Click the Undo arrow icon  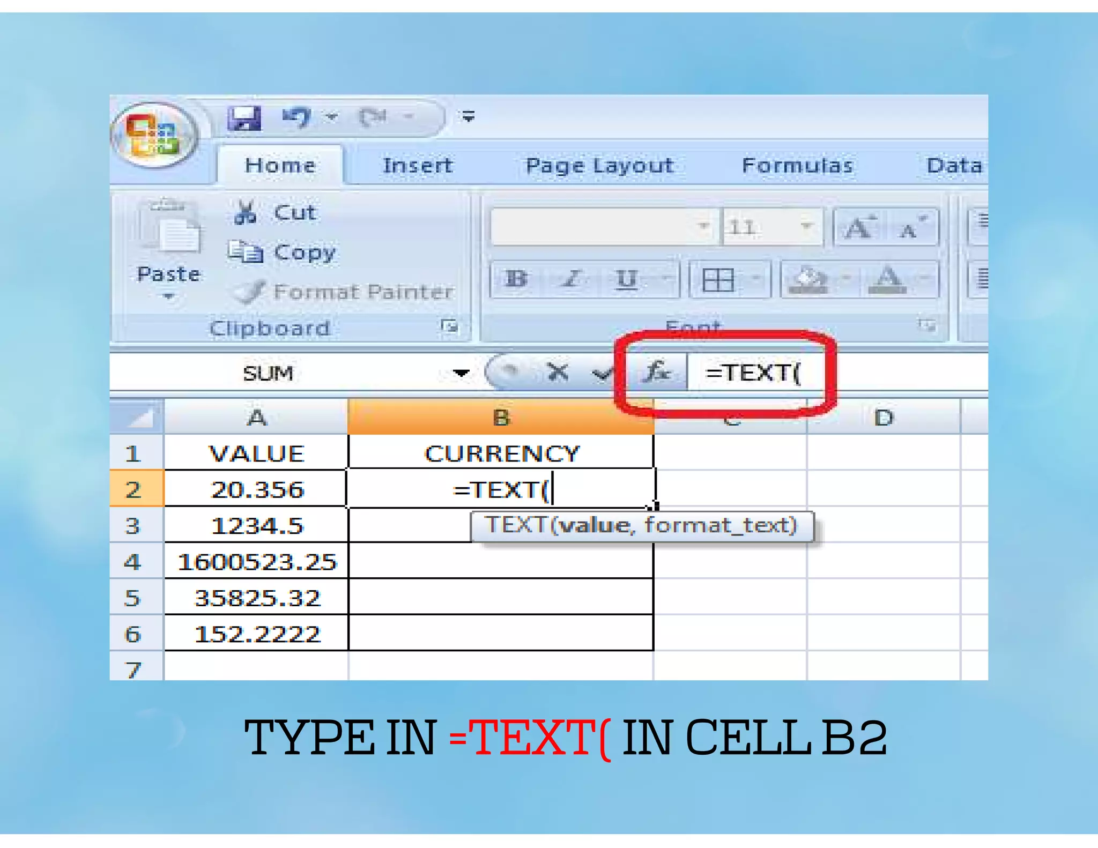tap(296, 116)
